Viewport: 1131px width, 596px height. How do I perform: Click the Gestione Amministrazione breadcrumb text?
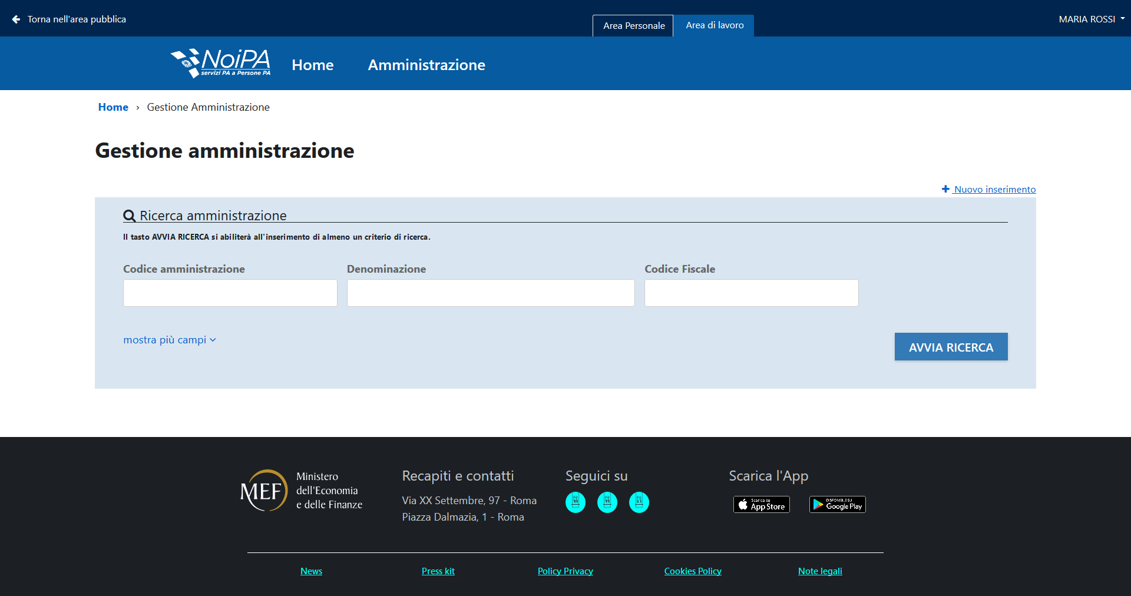(209, 107)
